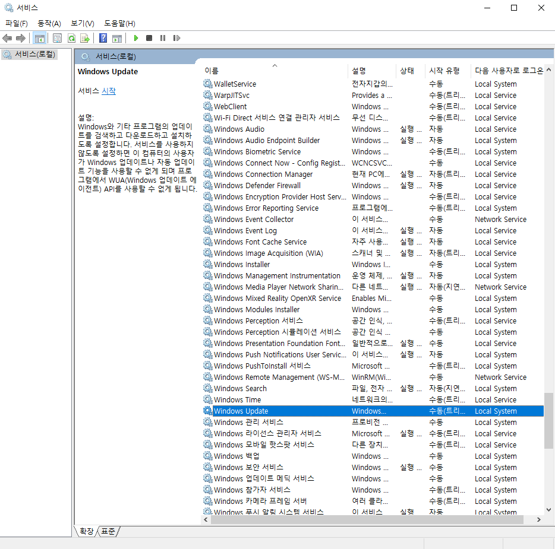The image size is (555, 549).
Task: Click the Refresh toolbar icon
Action: (x=71, y=38)
